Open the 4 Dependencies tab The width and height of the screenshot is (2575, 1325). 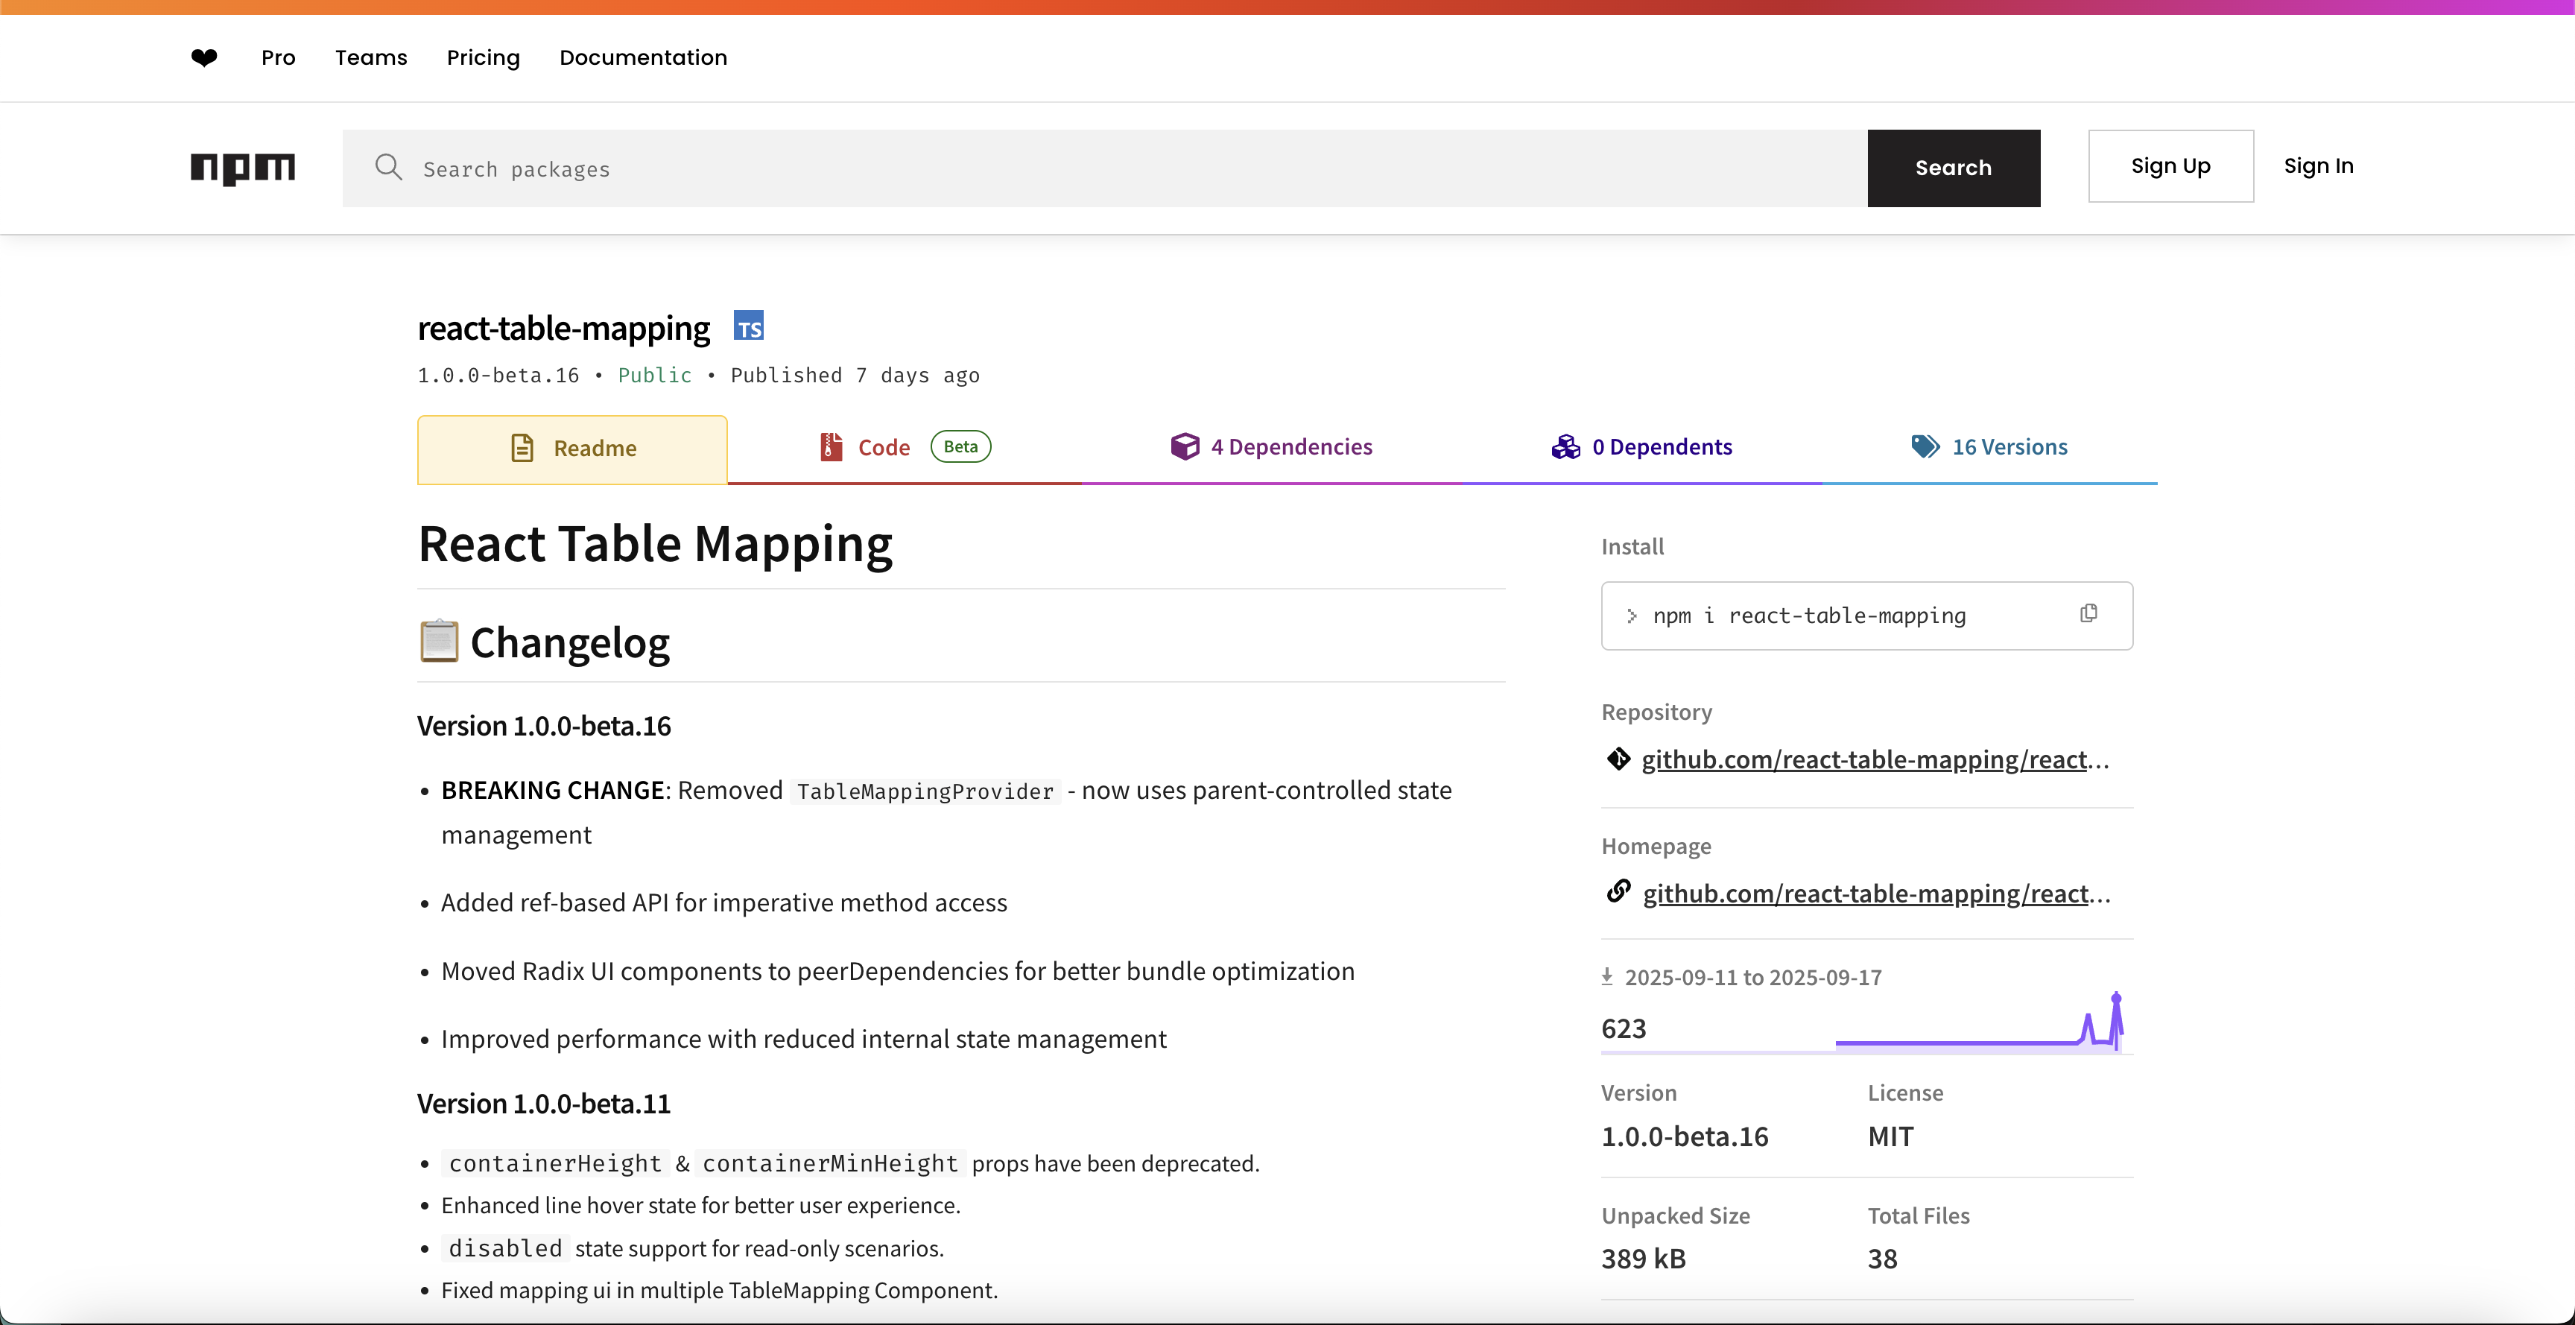click(1272, 447)
